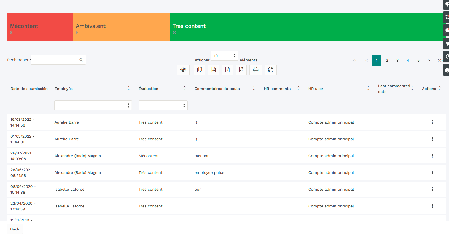Screen dimensions: 449x236
Task: Print the pulse results table
Action: (x=256, y=70)
